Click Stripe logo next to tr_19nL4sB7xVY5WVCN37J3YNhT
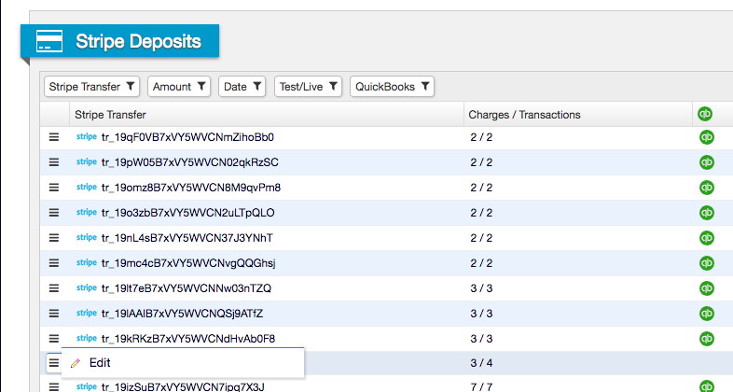 (x=87, y=237)
